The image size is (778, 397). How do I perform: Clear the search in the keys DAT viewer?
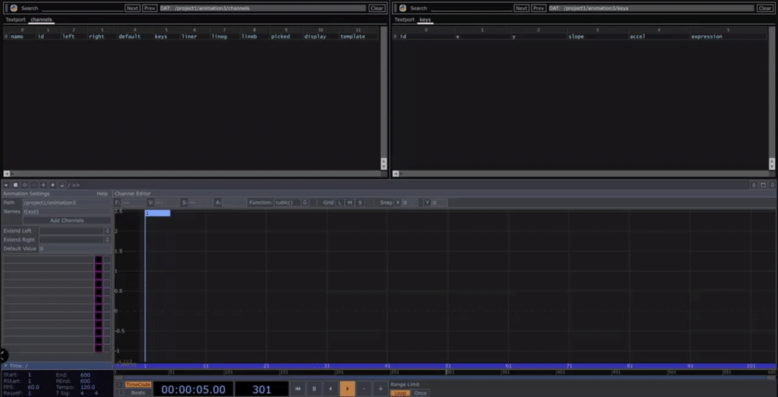click(x=766, y=8)
